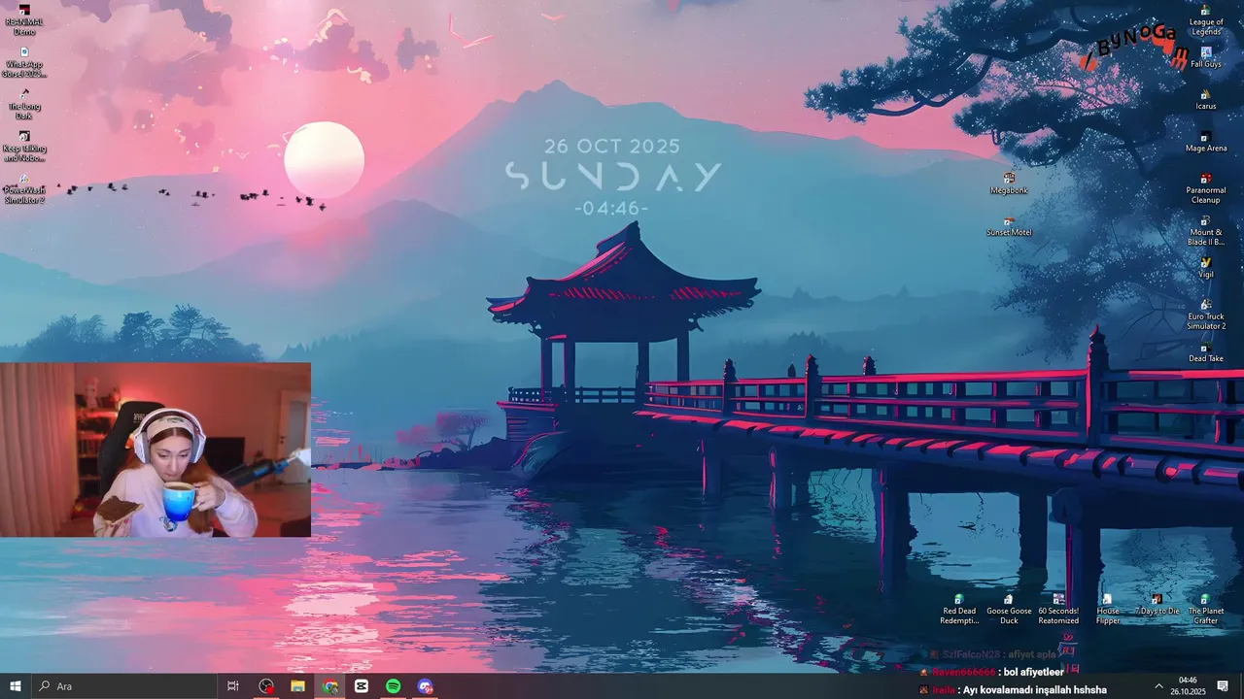Open Discord from the taskbar
This screenshot has width=1244, height=699.
425,686
